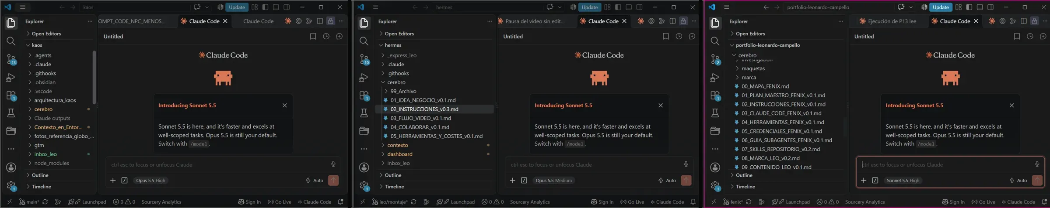Screen dimensions: 1050x208
Task: Toggle Auto mode in kaos Claude panel
Action: click(315, 181)
